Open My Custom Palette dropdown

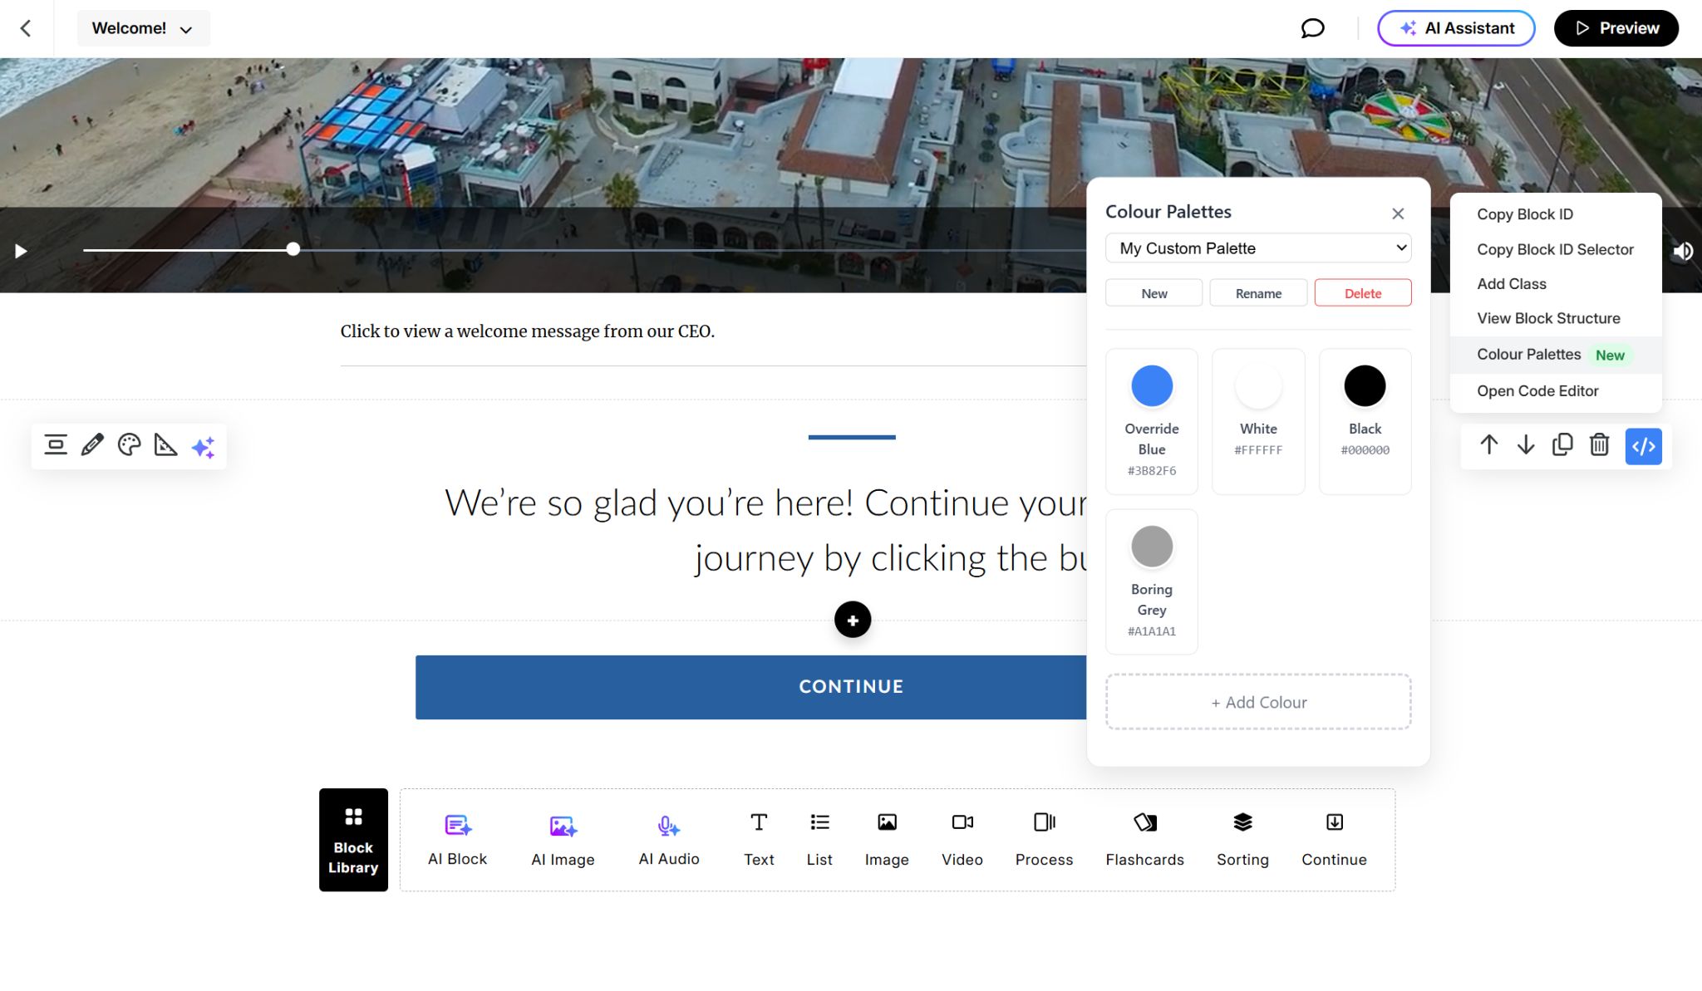[x=1257, y=248]
